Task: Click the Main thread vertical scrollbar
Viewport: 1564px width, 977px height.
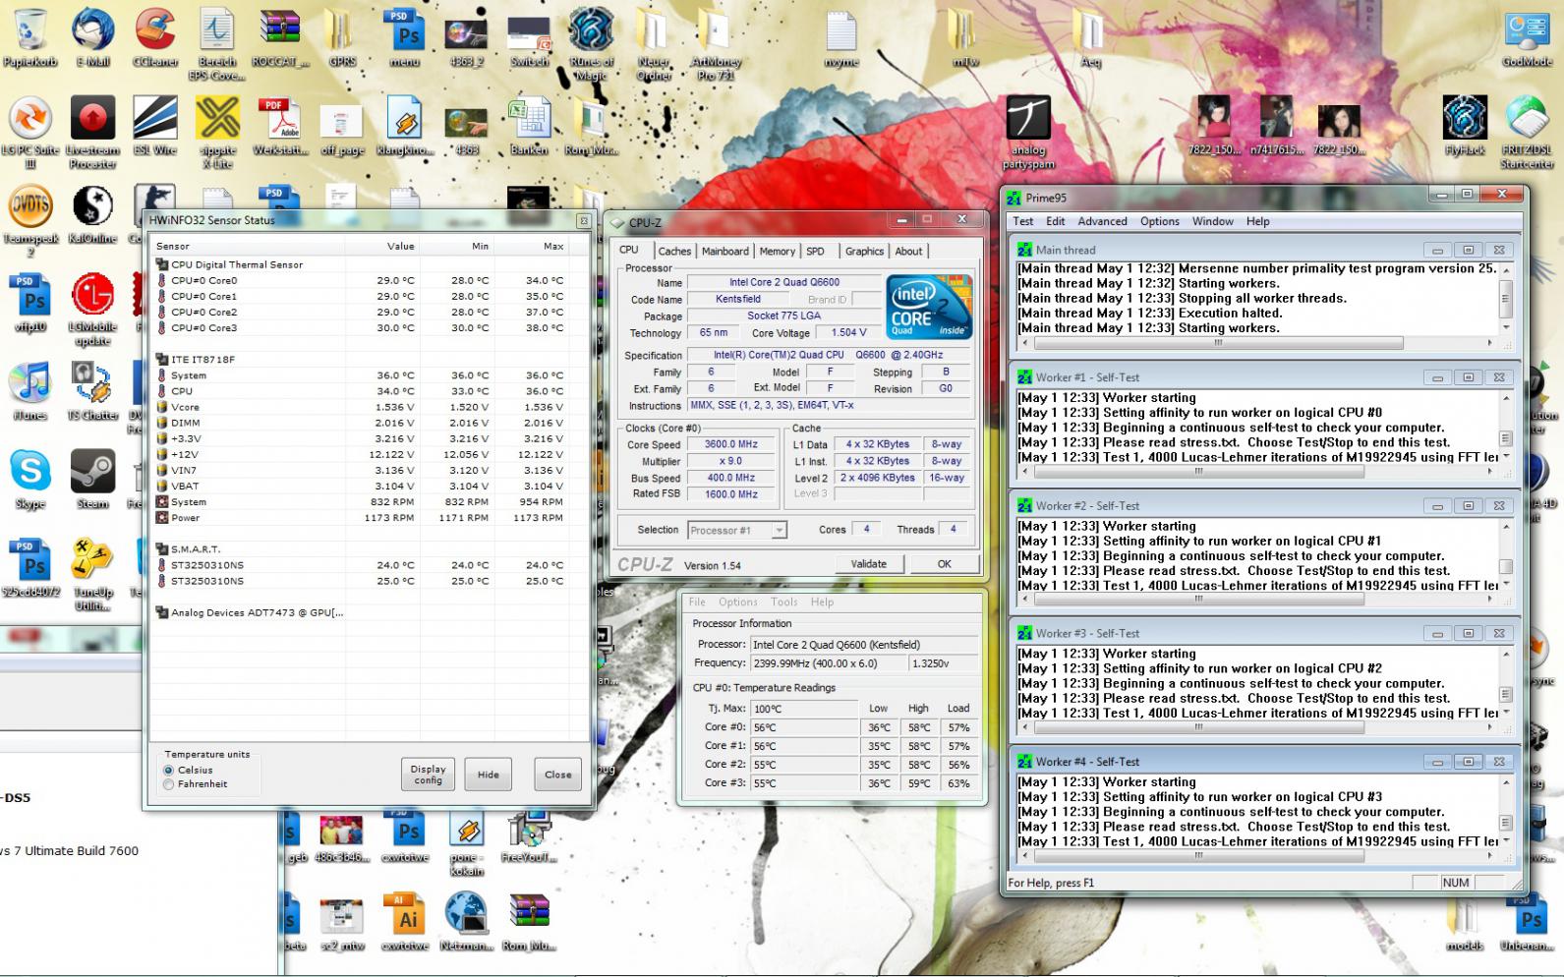Action: pos(1505,298)
